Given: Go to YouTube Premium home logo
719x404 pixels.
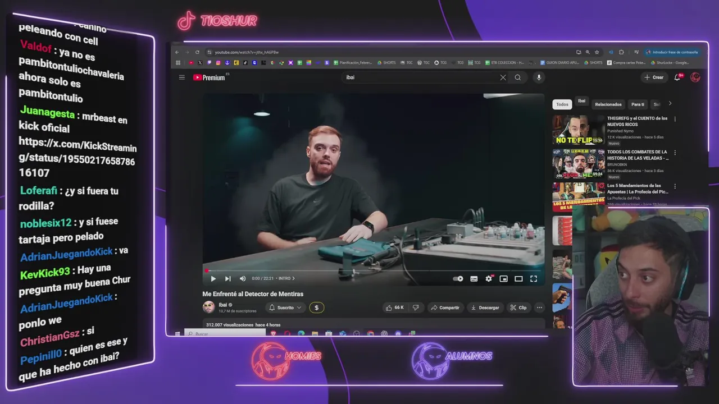Looking at the screenshot, I should click(x=210, y=77).
